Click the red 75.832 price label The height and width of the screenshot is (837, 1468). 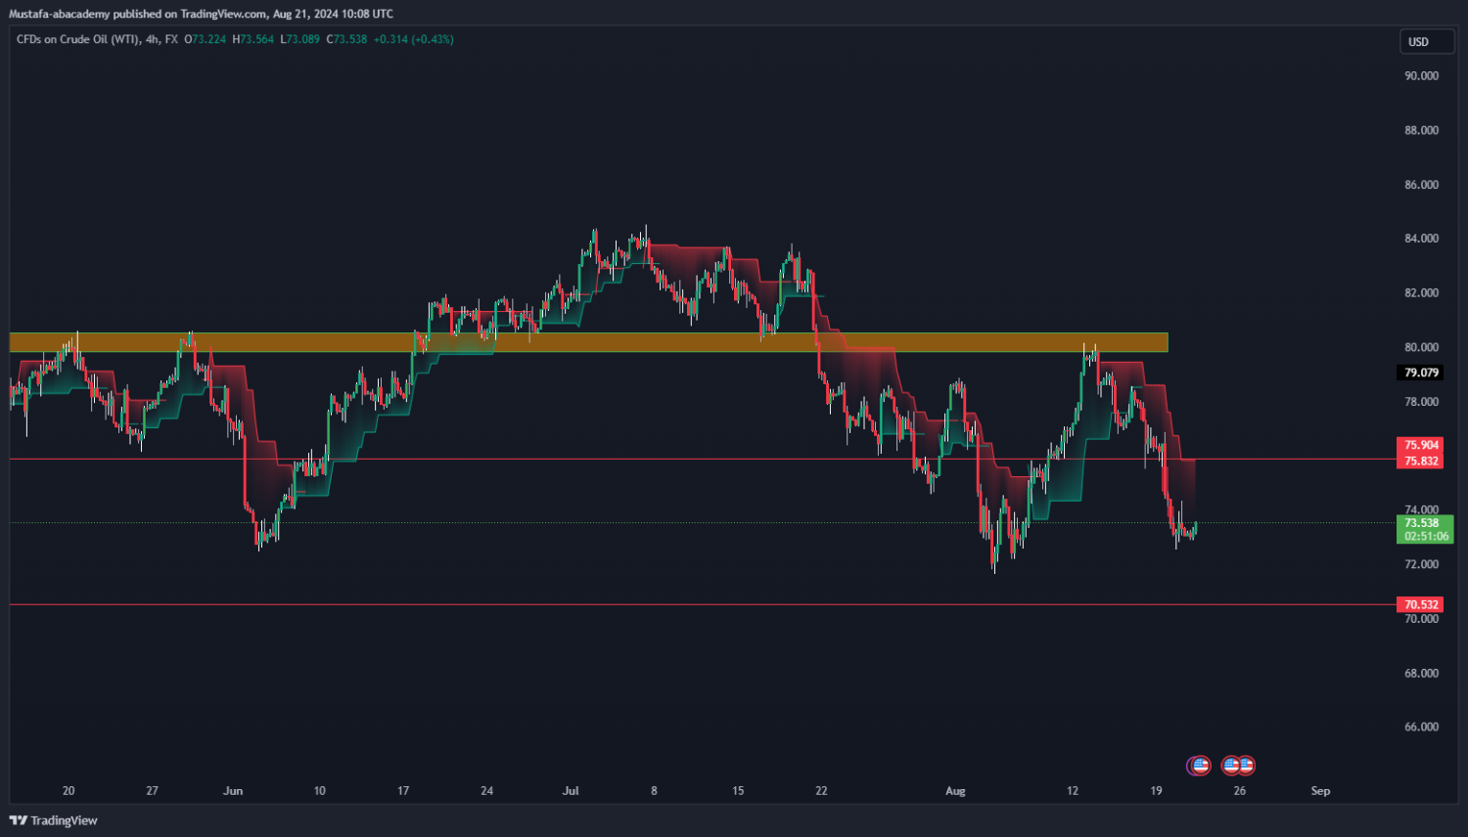(x=1421, y=462)
